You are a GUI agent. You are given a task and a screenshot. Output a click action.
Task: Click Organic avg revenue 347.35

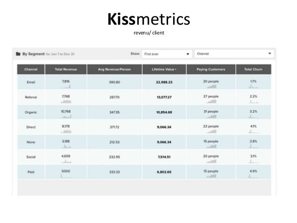(x=115, y=112)
